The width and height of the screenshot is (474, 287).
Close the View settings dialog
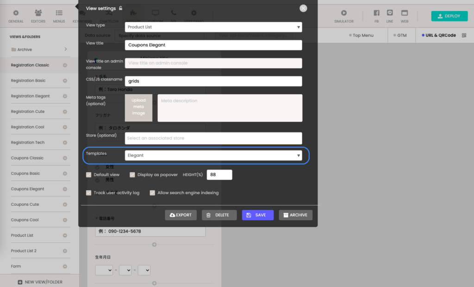pos(303,8)
